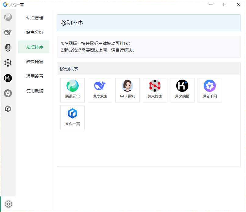Select the Tongyi Qianwen sidebar icon
The height and width of the screenshot is (212, 246).
pyautogui.click(x=8, y=93)
